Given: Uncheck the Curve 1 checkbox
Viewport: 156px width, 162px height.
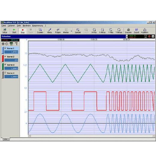Looking at the screenshot, I should 5,48.
